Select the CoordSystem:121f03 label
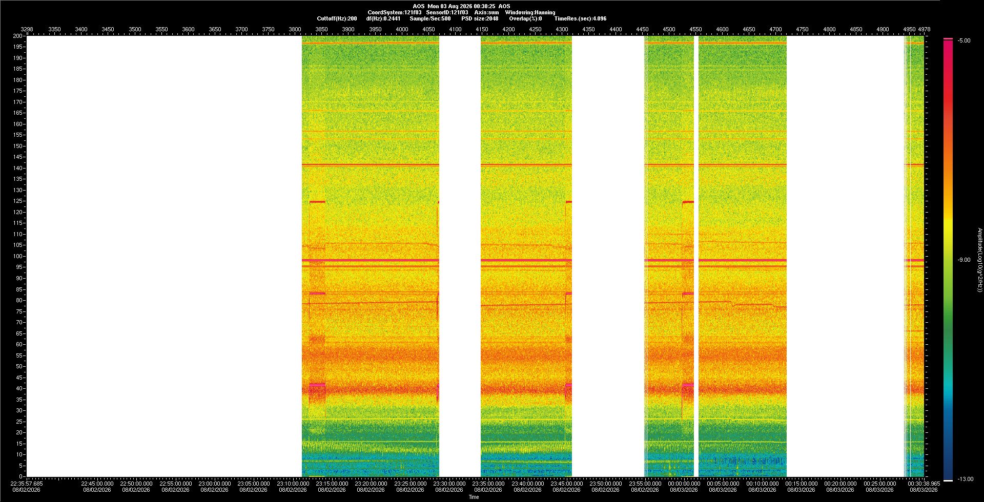 tap(395, 12)
